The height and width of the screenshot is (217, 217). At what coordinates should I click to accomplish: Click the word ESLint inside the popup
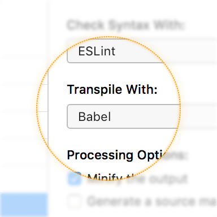(x=97, y=51)
